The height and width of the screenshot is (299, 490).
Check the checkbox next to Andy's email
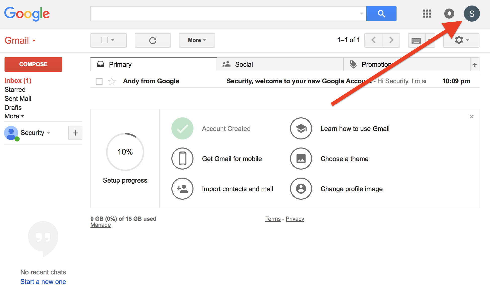pos(99,81)
